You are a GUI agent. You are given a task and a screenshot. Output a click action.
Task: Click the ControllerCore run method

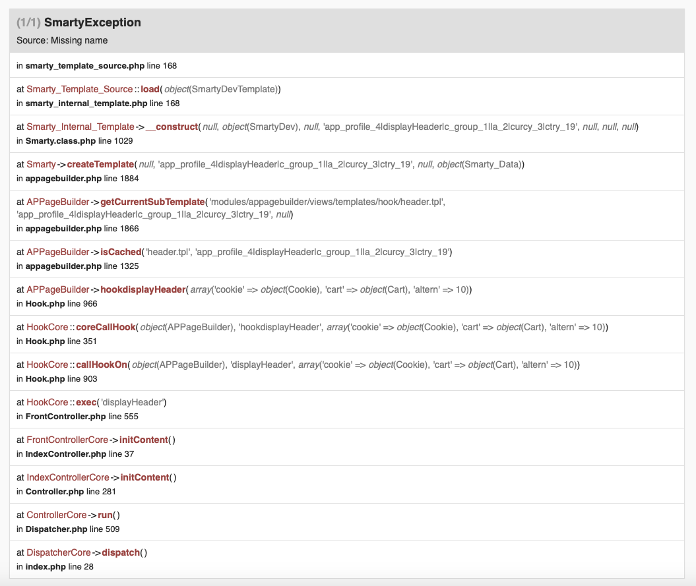click(x=105, y=515)
